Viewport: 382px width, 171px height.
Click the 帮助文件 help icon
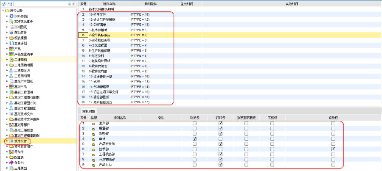tap(11, 32)
